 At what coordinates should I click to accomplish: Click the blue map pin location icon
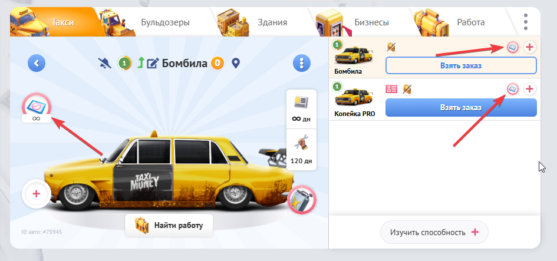pos(236,62)
